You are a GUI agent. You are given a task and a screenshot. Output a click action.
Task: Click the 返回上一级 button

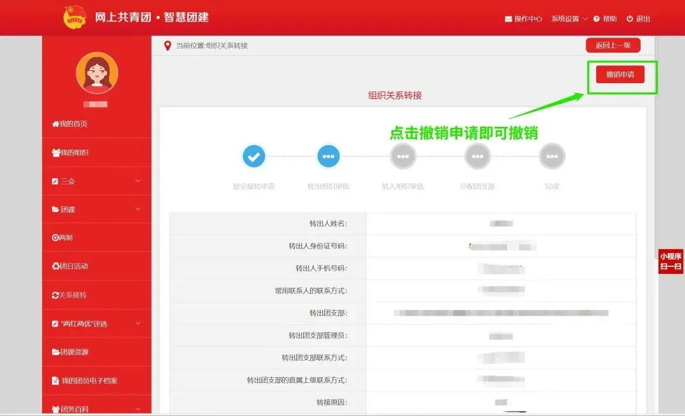pos(613,46)
